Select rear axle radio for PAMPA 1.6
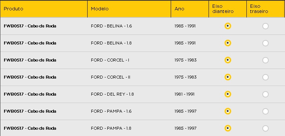The height and width of the screenshot is (136, 285). pyautogui.click(x=265, y=111)
